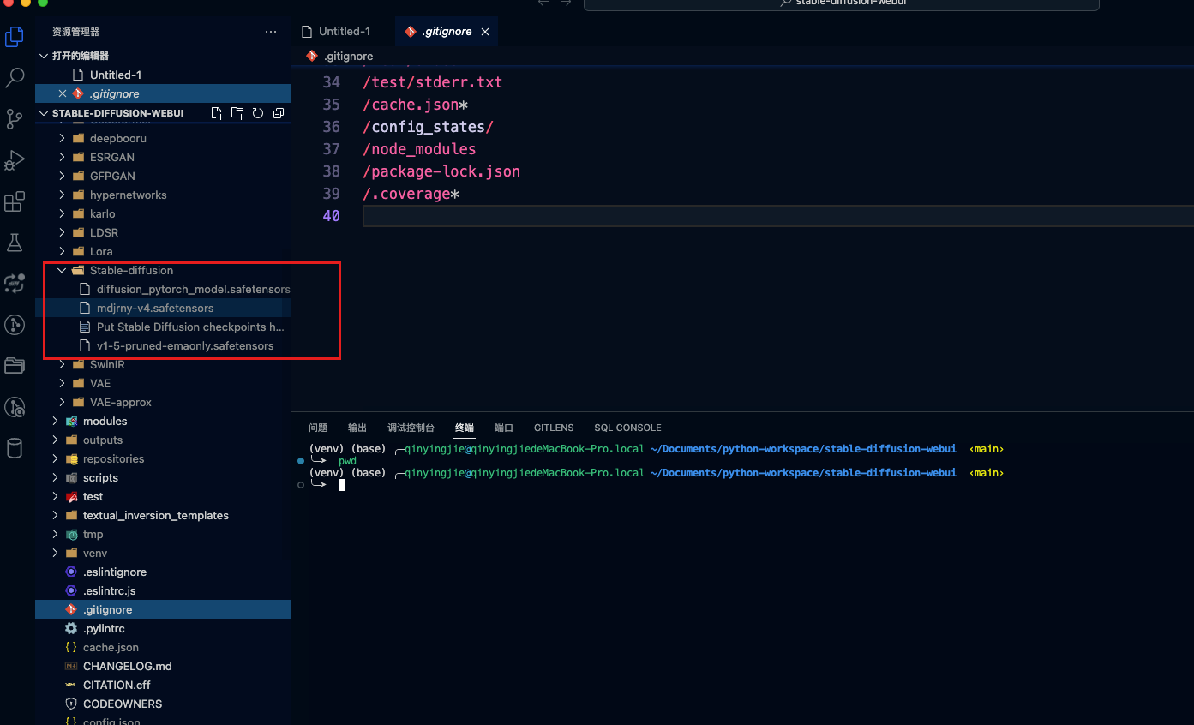Expand the textual_inversion_templates folder
This screenshot has width=1194, height=725.
click(55, 515)
